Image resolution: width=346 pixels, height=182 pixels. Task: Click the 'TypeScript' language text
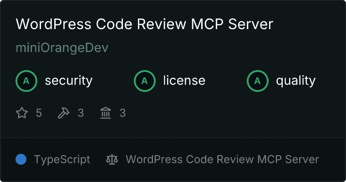[x=62, y=160]
